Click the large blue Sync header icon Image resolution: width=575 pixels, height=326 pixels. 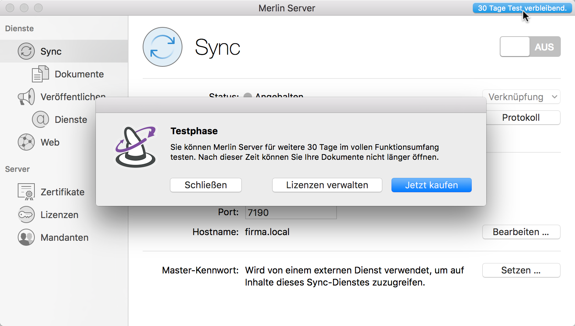pos(163,47)
